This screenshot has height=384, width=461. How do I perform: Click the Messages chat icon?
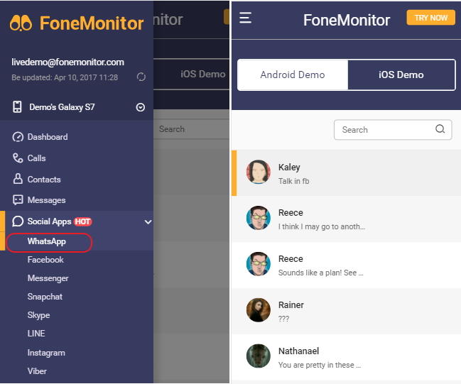tap(18, 200)
